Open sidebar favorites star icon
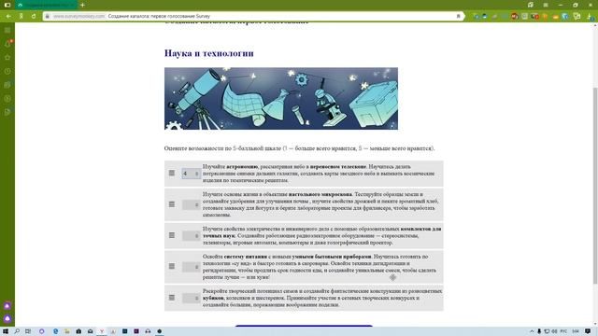Viewport: 598px width, 336px height. click(x=7, y=58)
